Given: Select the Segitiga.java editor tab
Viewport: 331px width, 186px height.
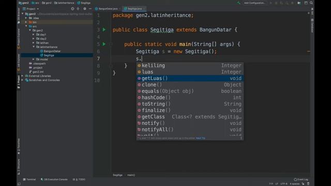Looking at the screenshot, I should 134,9.
